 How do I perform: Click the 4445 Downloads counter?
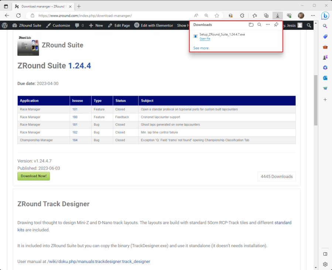(277, 176)
